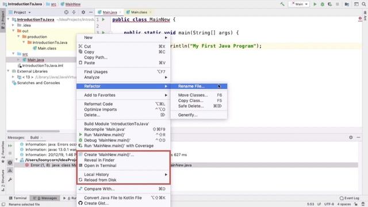Click the locate target icon in Project panel
The height and width of the screenshot is (207, 368).
[67, 12]
